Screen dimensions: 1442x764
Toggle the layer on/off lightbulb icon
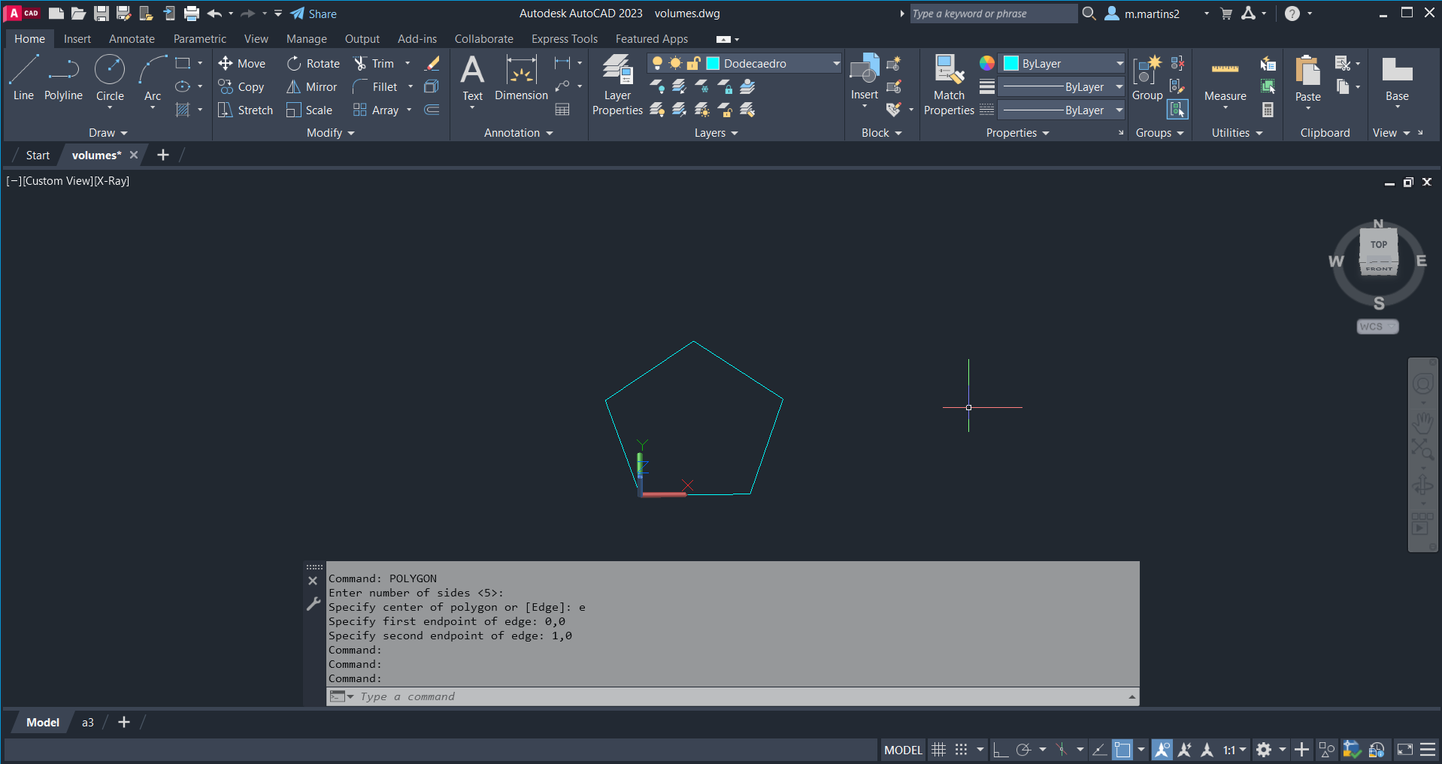[657, 64]
